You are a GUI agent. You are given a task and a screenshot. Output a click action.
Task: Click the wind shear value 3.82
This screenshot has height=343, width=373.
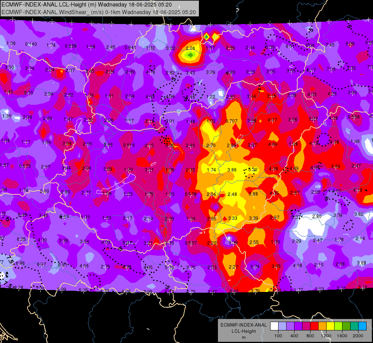pyautogui.click(x=359, y=214)
